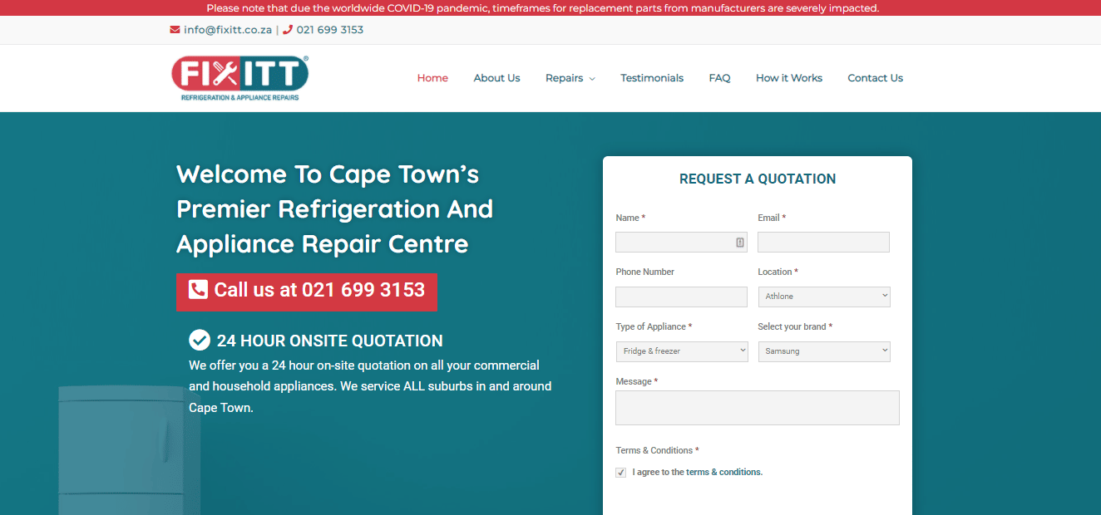This screenshot has height=515, width=1101.
Task: Click into the Email input field
Action: coord(824,243)
